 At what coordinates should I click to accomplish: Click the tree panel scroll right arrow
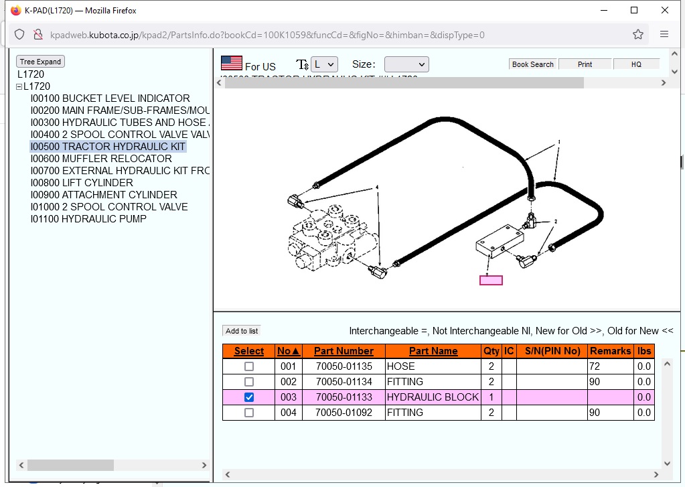204,465
